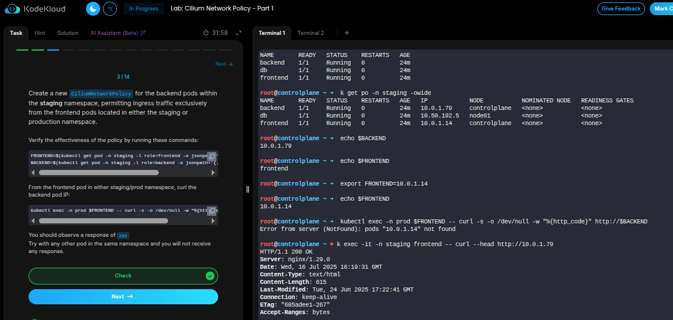
Task: Click the small Next link at top
Action: 223,64
